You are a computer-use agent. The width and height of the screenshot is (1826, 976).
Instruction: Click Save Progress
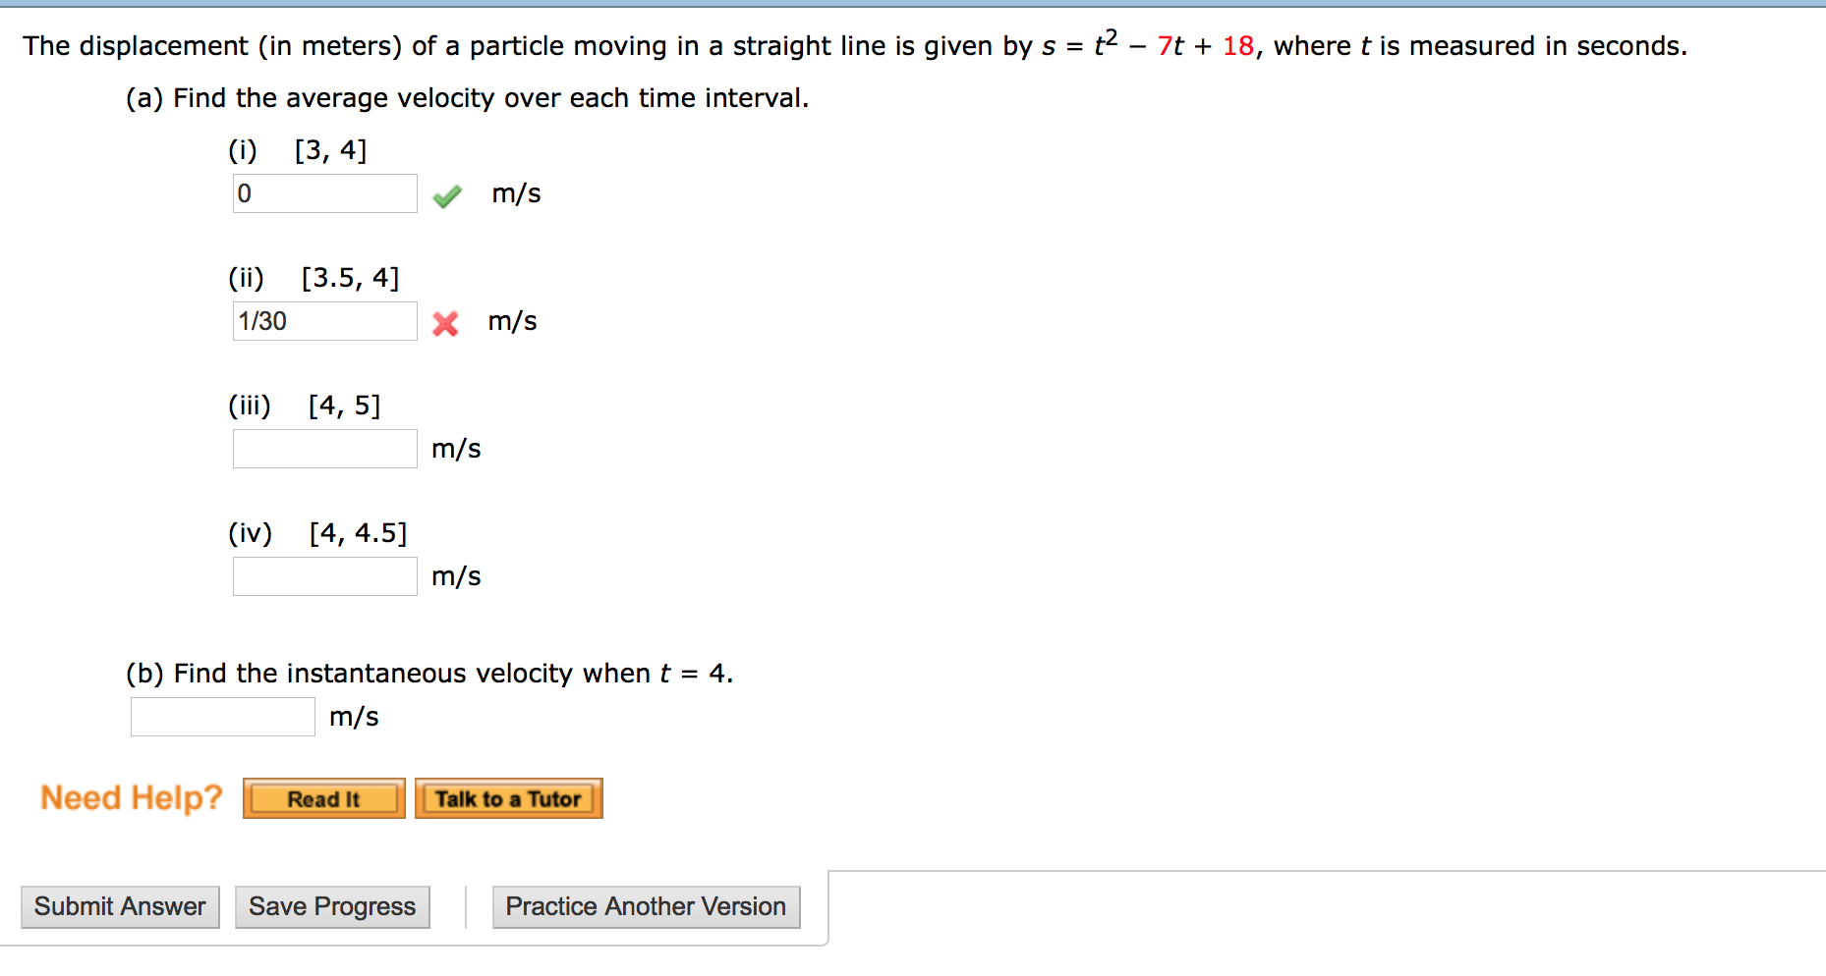pyautogui.click(x=331, y=906)
